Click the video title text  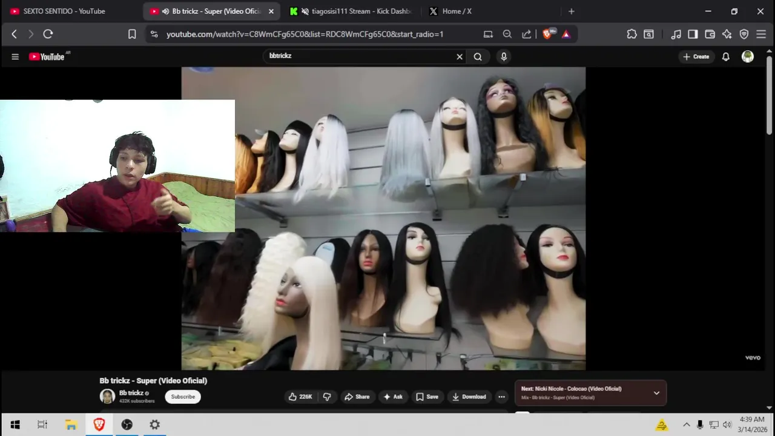(153, 381)
